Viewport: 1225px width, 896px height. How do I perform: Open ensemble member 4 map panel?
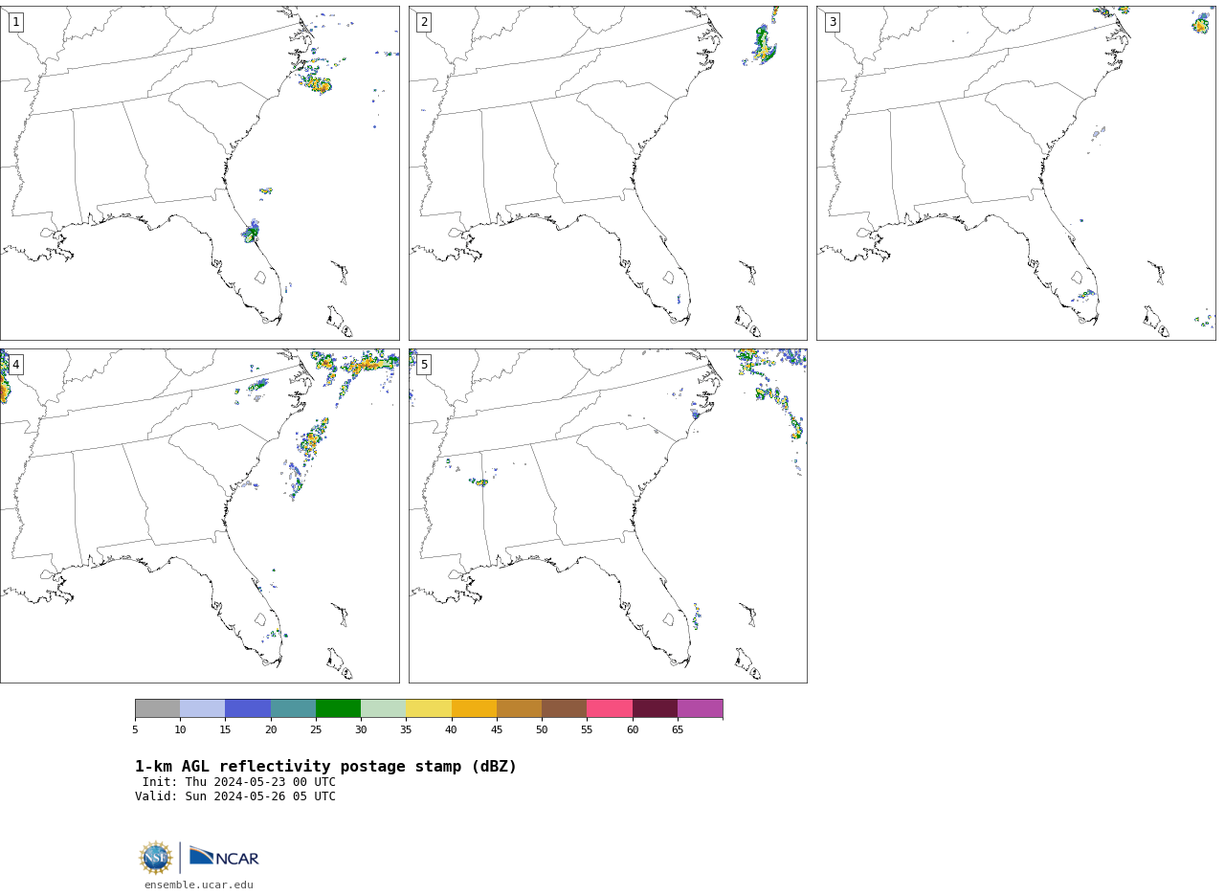point(200,516)
